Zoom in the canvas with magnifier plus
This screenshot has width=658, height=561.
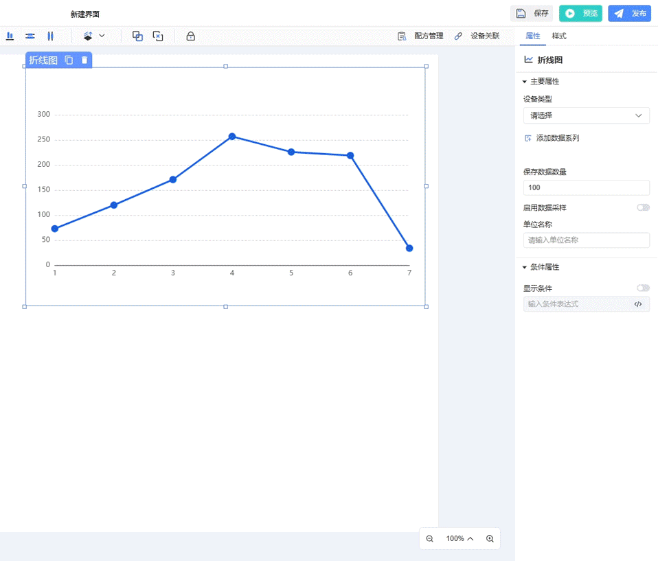pos(490,539)
